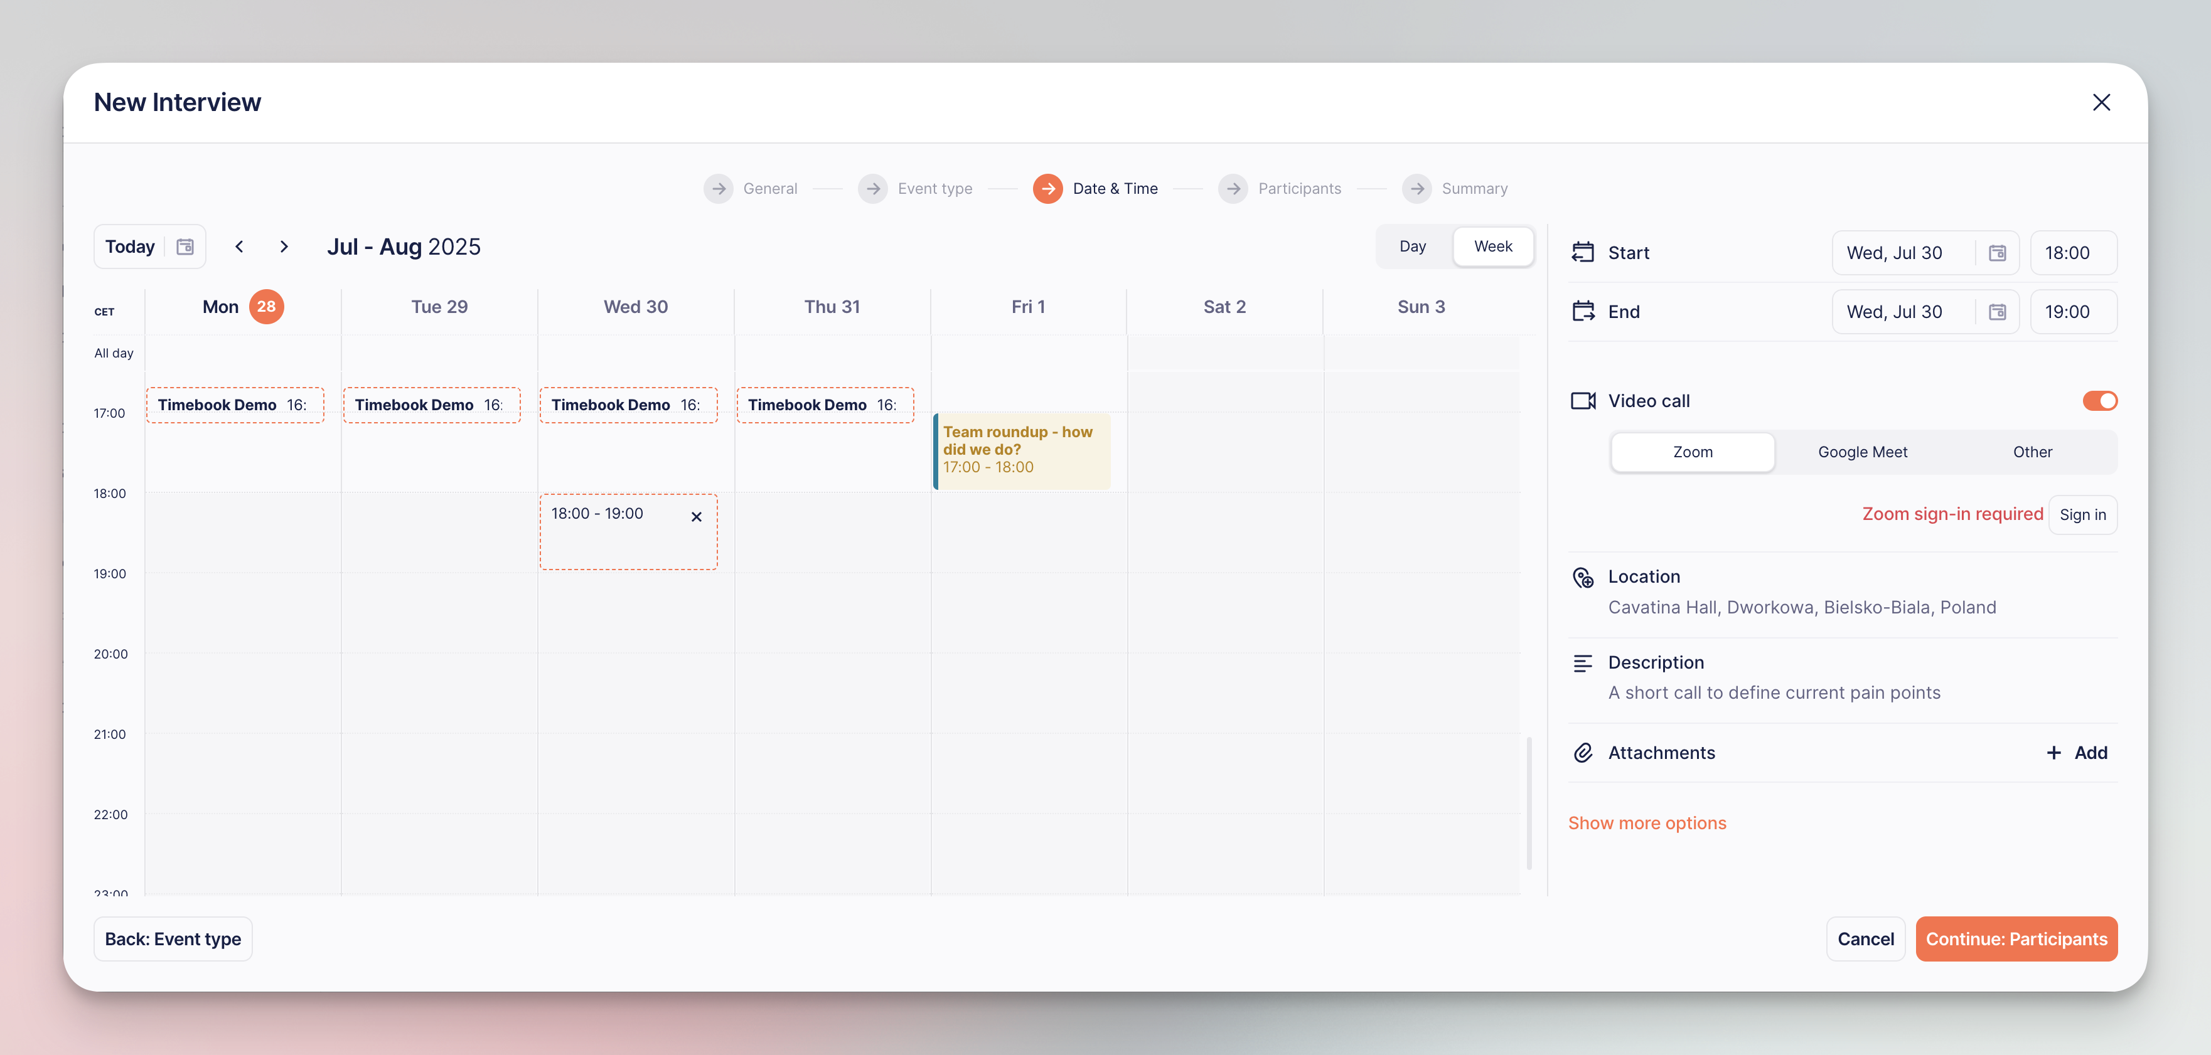Select the Wed 30 day header
This screenshot has height=1055, width=2211.
[x=635, y=307]
